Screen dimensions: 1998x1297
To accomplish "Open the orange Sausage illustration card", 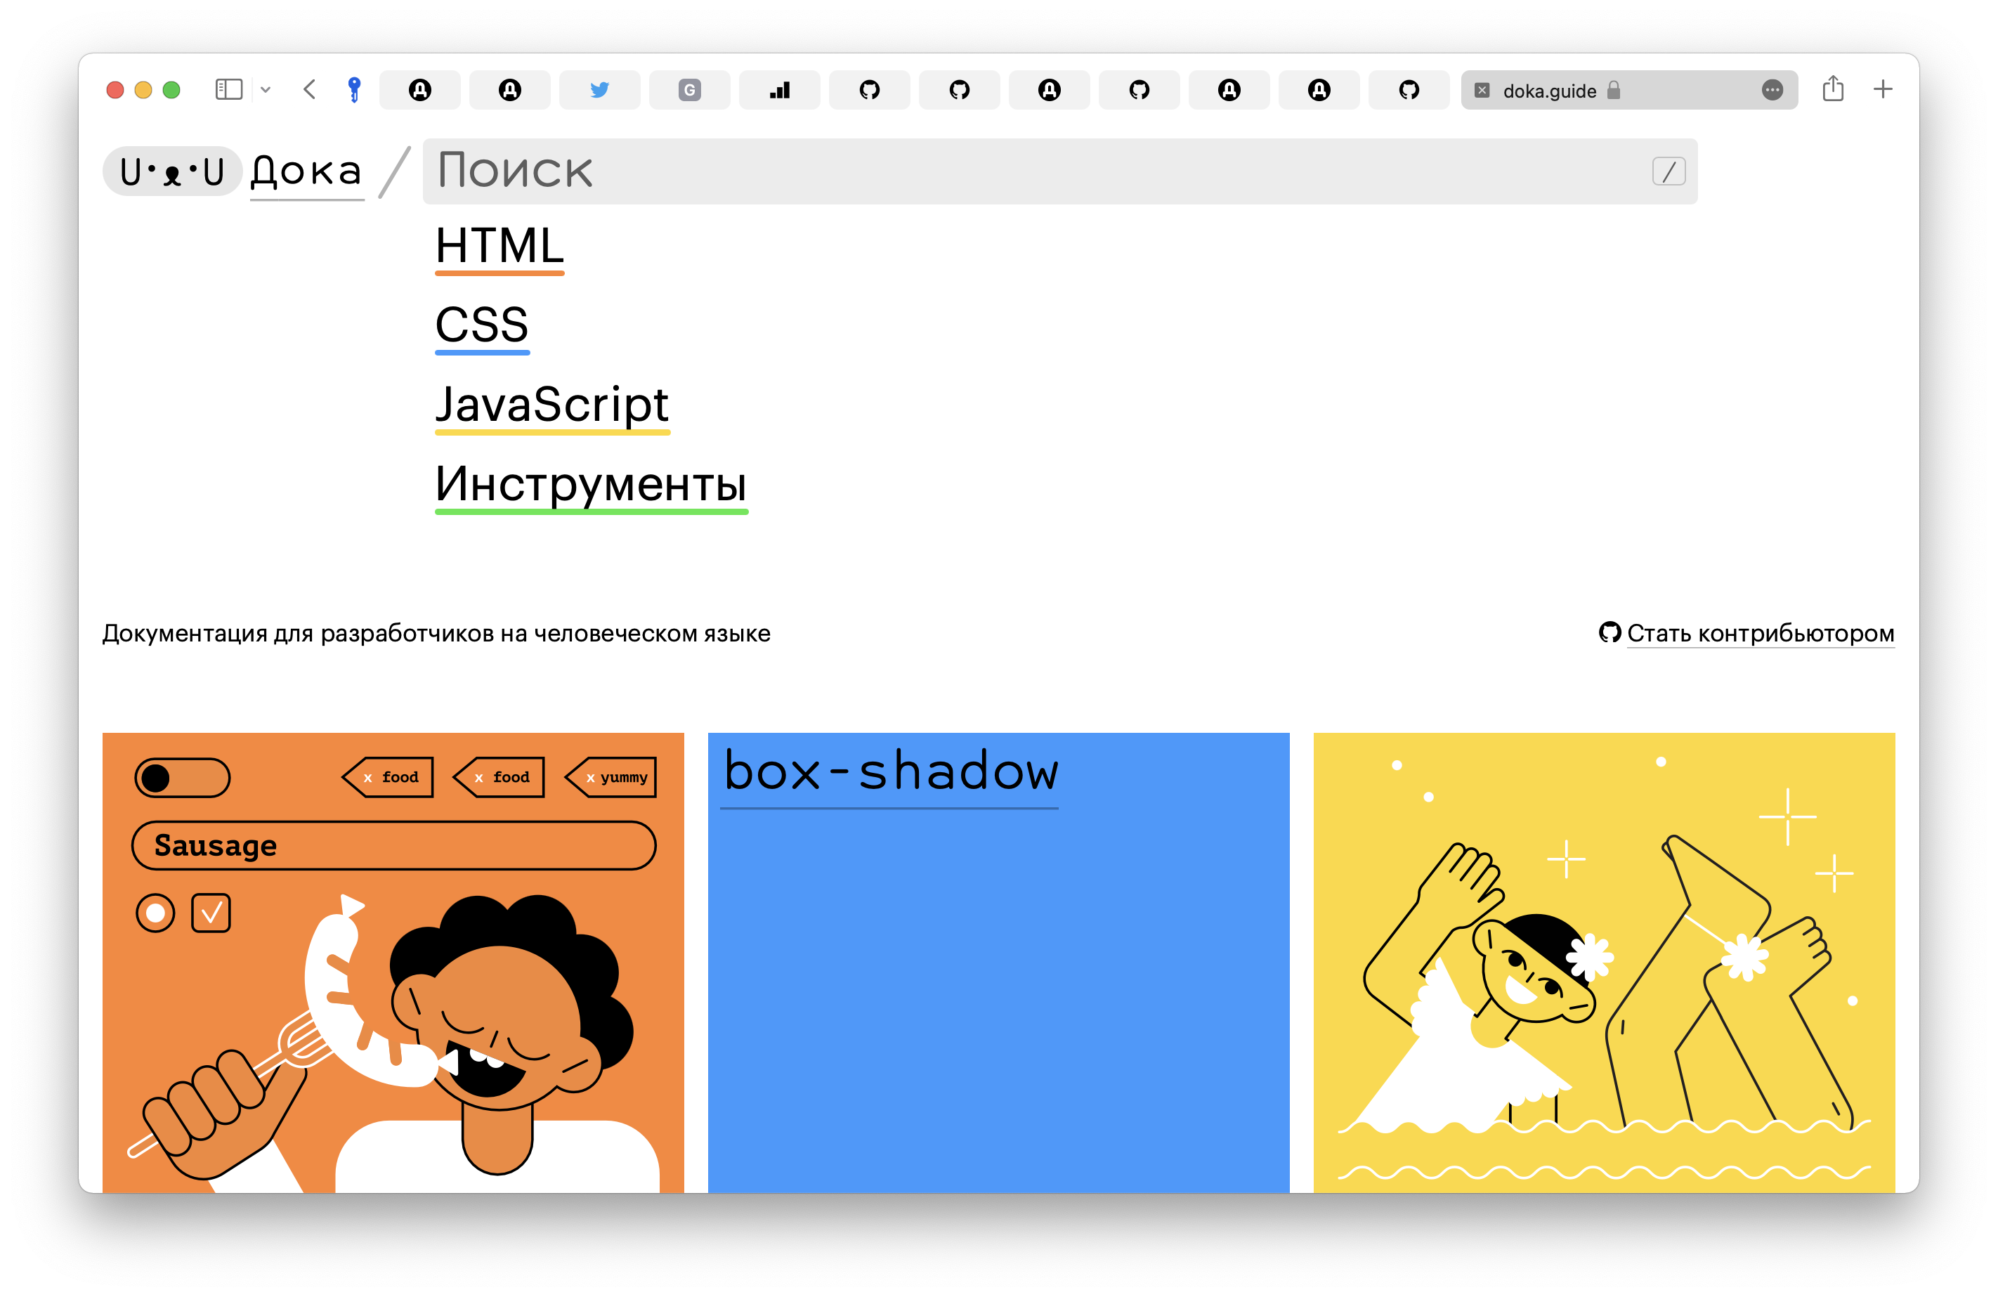I will click(393, 962).
